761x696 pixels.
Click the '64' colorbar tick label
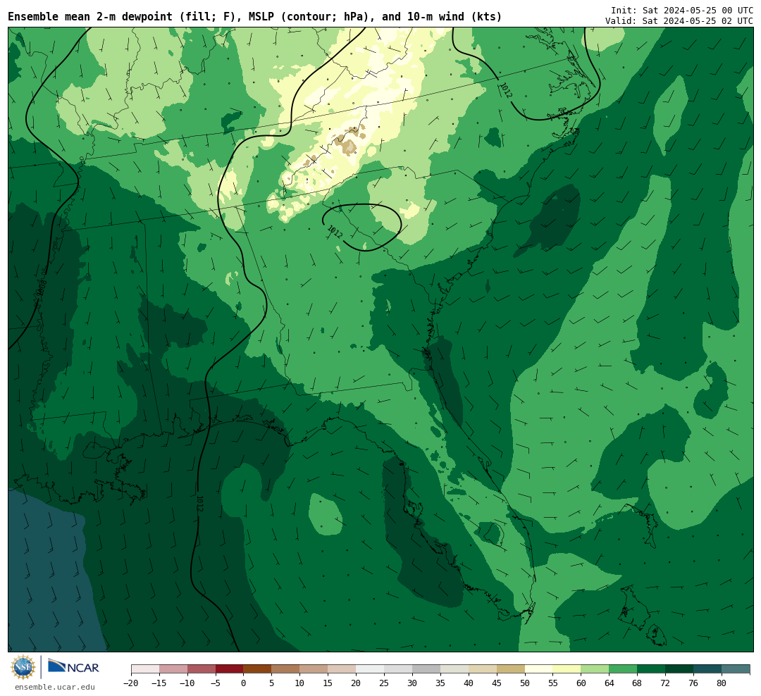tap(609, 683)
